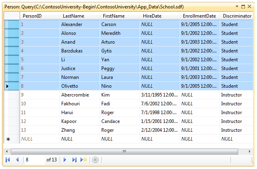
Task: Click the scroll left arrow
Action: pyautogui.click(x=7, y=151)
